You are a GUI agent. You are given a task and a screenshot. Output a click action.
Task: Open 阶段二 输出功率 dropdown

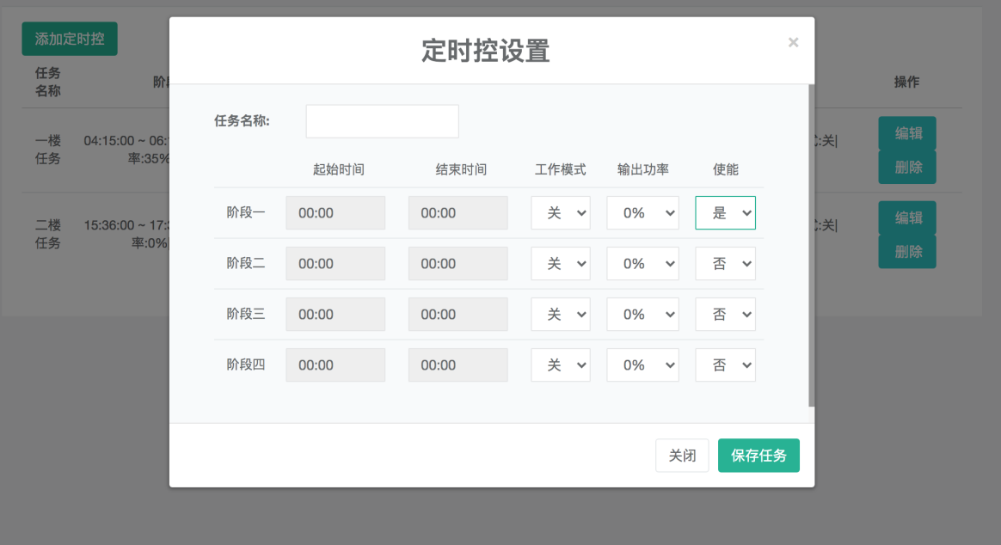coord(643,264)
